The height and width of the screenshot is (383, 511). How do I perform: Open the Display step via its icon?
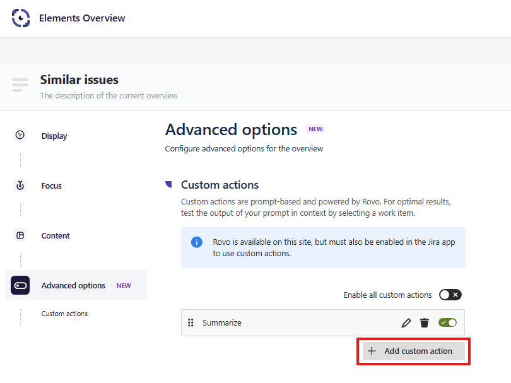[20, 135]
